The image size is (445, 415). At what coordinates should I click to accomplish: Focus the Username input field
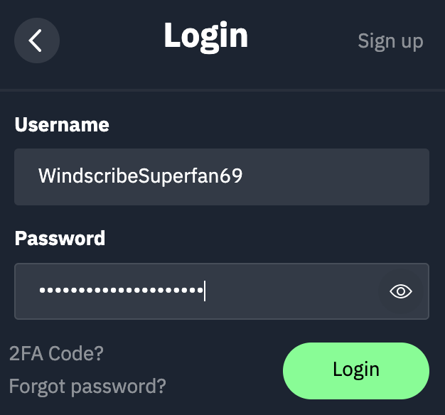[221, 176]
